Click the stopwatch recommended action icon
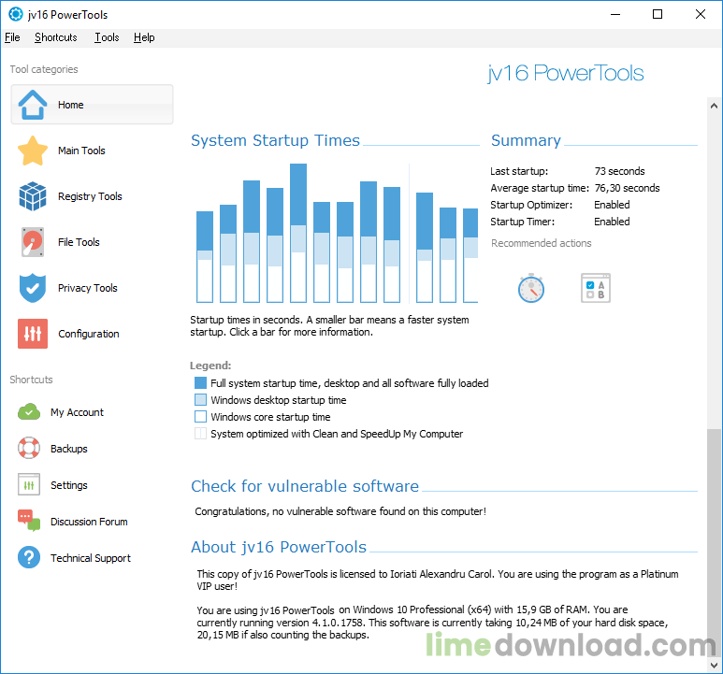This screenshot has height=674, width=723. 531,289
